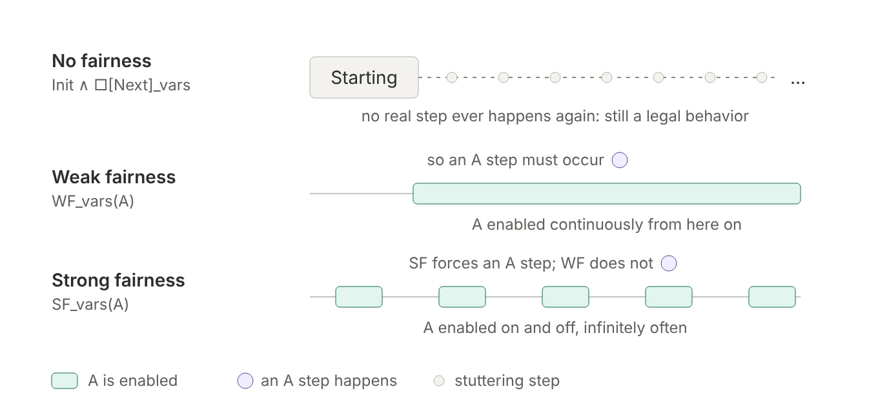Select the first stuttering step dot after Starting
The image size is (878, 413).
click(452, 77)
